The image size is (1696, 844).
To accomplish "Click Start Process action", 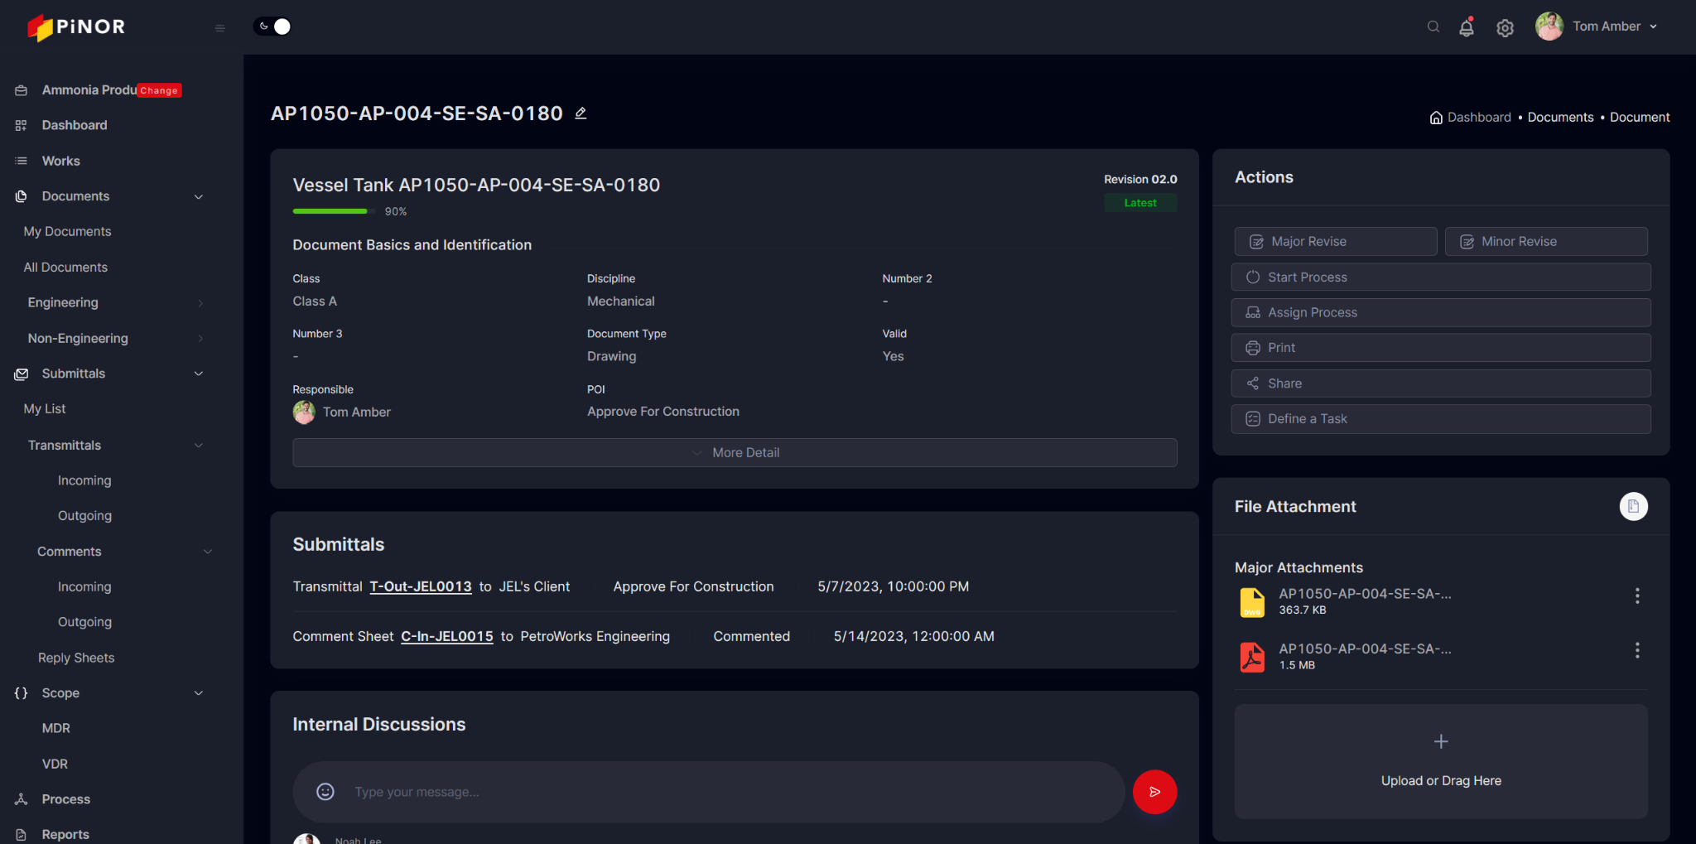I will pos(1441,277).
